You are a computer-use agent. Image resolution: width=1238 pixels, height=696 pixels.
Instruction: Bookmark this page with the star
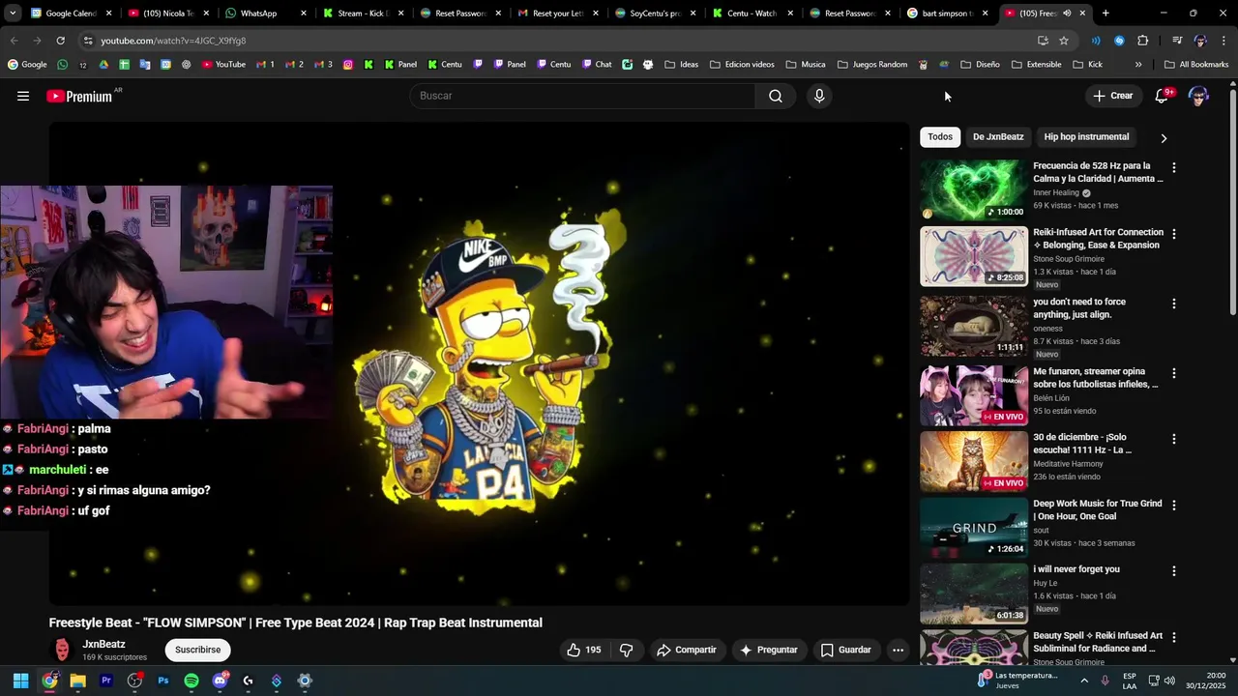point(1064,41)
